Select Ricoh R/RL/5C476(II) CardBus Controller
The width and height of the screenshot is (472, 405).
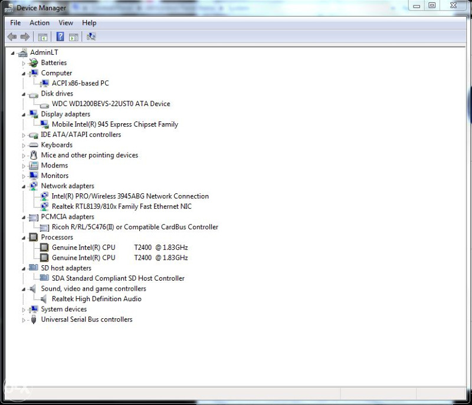(135, 227)
